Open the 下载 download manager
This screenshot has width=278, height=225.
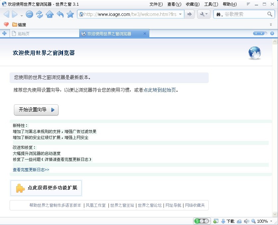point(228,221)
